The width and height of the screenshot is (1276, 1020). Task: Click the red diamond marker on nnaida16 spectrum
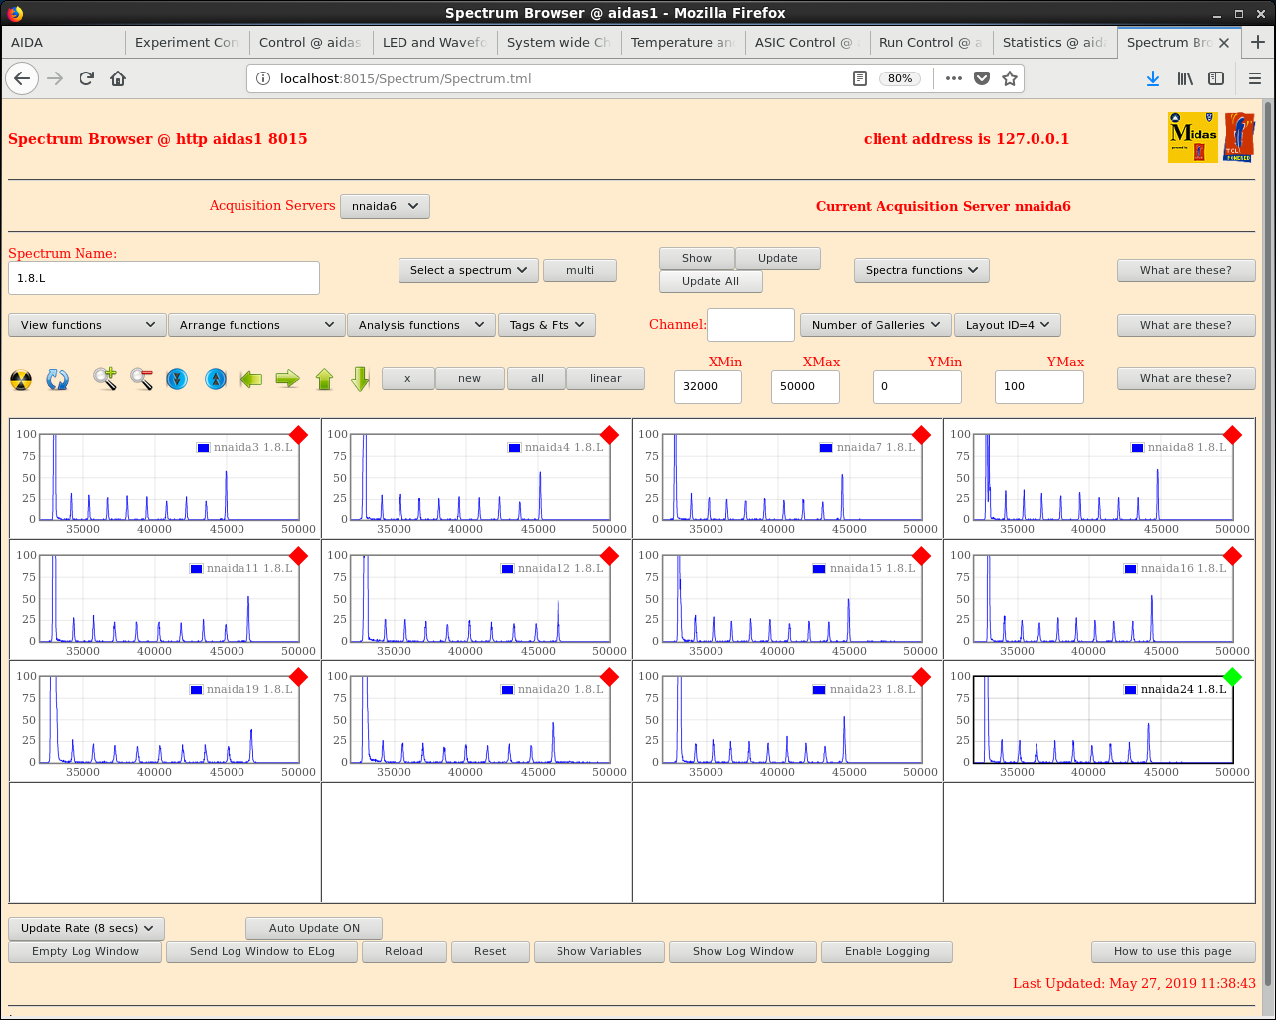click(1233, 556)
